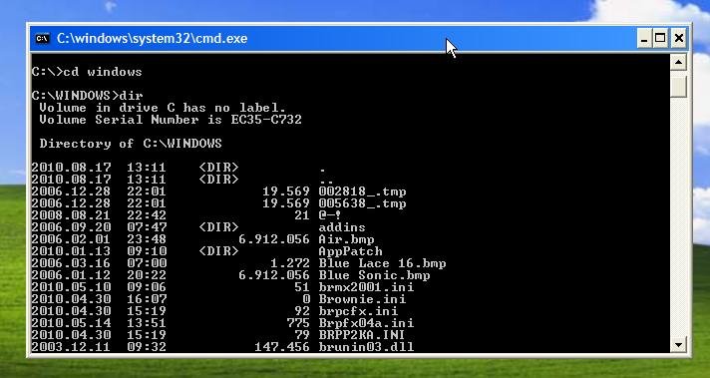Click the Blue Sonic.bmp file line
Viewport: 710px width, 378px height.
coord(231,275)
